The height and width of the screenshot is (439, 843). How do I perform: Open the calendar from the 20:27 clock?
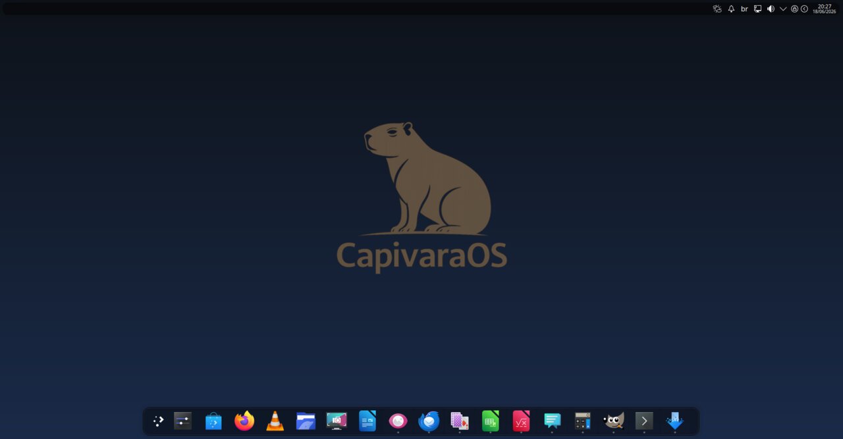(825, 9)
